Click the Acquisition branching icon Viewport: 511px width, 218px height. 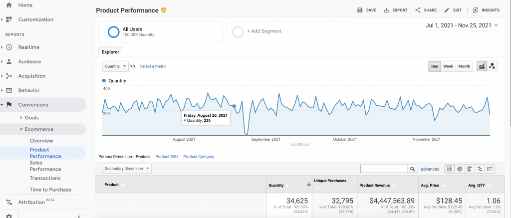click(x=9, y=76)
